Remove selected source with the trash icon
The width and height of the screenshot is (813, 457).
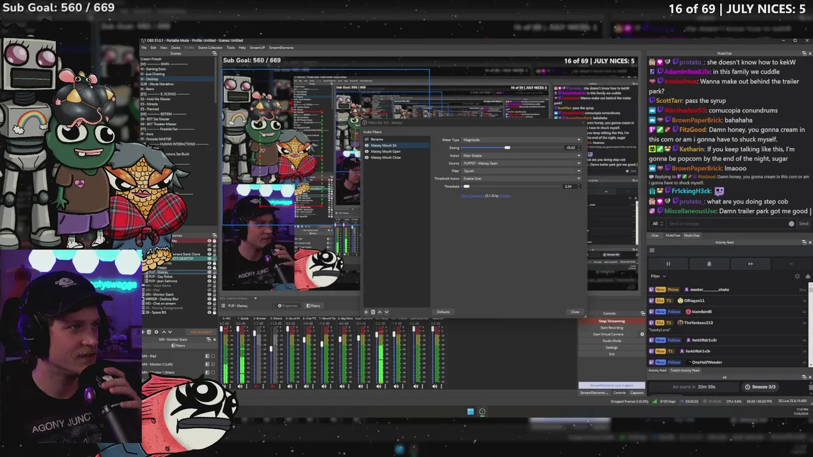click(149, 332)
